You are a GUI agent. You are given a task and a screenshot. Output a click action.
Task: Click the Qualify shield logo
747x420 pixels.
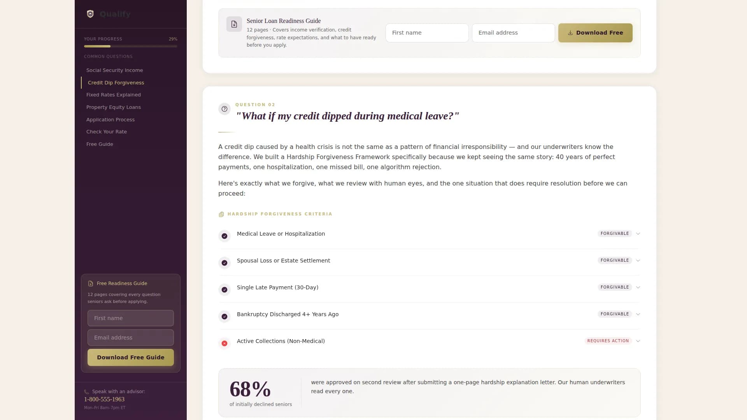tap(90, 14)
